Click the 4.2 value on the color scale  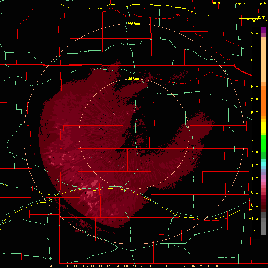pos(255,126)
